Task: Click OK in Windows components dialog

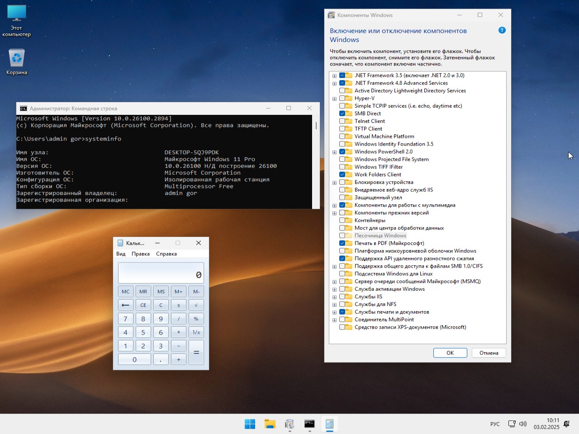Action: pyautogui.click(x=450, y=353)
